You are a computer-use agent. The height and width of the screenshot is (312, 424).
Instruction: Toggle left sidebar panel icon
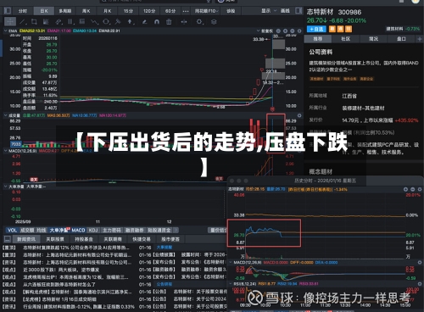[8, 11]
